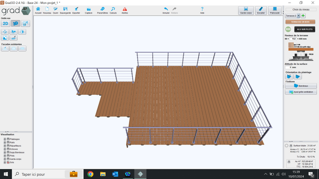The image size is (319, 179).
Task: Open the Palissade tab
Action: pos(275,10)
